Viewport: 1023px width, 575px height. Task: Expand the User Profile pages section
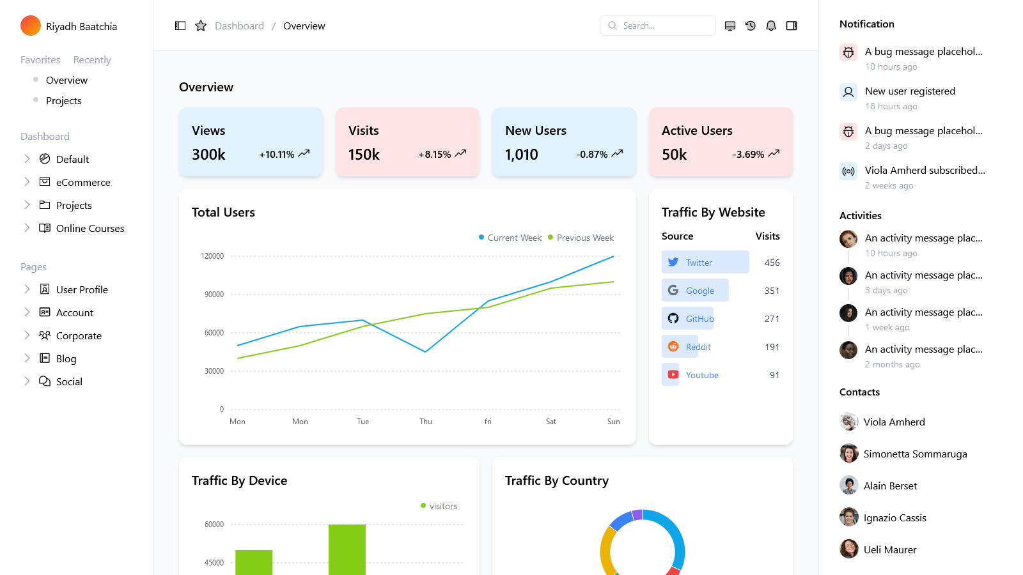tap(27, 289)
